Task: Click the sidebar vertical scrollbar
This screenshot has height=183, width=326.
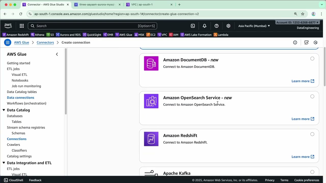Action: pyautogui.click(x=66, y=81)
